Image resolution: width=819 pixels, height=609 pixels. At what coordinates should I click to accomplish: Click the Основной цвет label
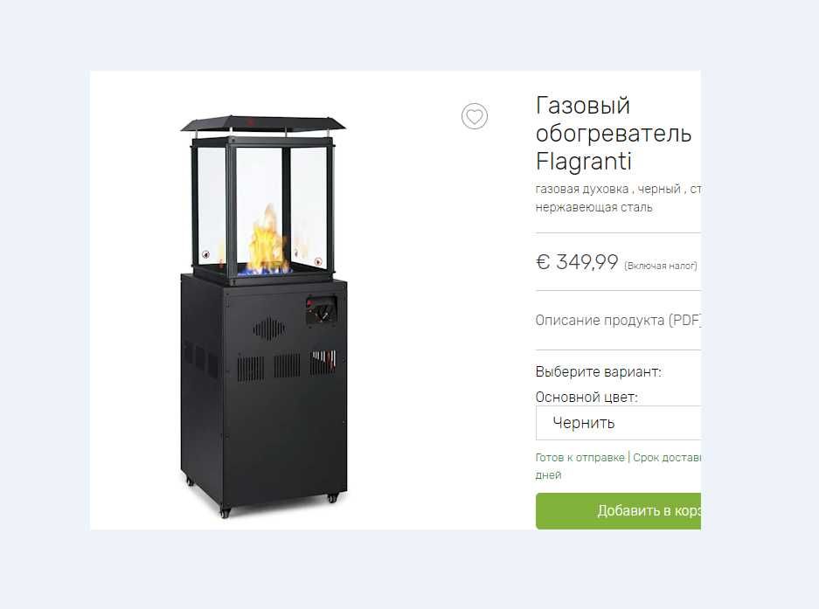586,397
